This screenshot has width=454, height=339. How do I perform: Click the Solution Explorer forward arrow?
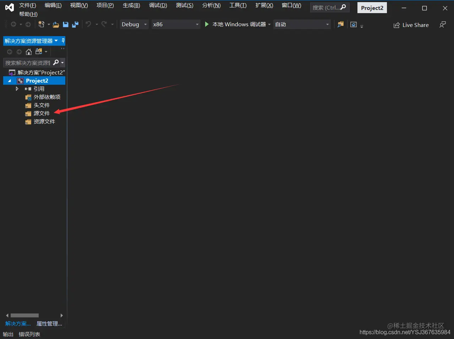(19, 52)
